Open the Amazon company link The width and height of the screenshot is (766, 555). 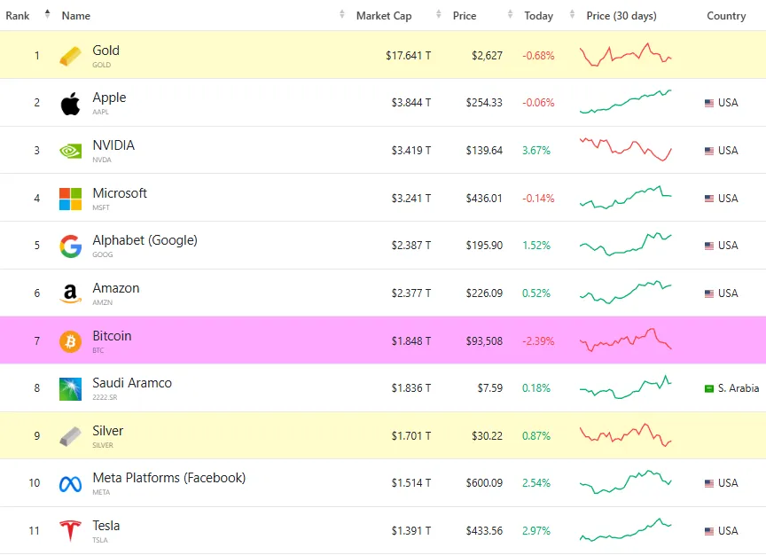click(116, 288)
